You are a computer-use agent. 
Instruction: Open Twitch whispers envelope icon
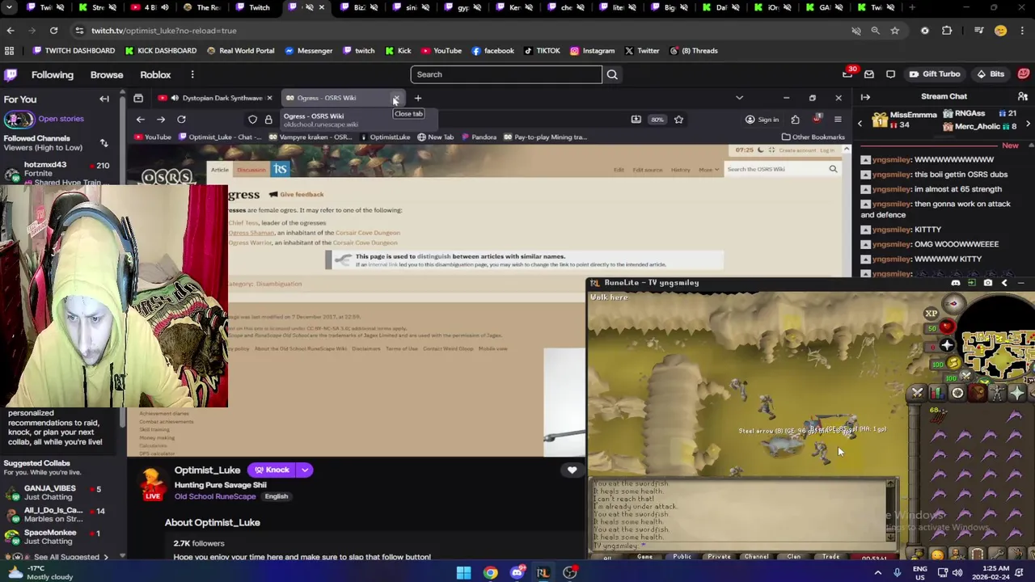click(869, 74)
